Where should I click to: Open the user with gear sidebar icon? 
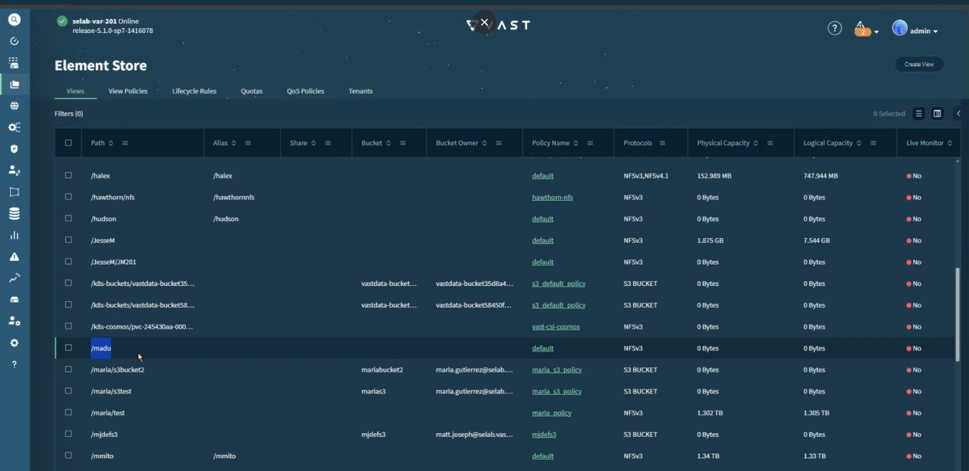(x=14, y=321)
